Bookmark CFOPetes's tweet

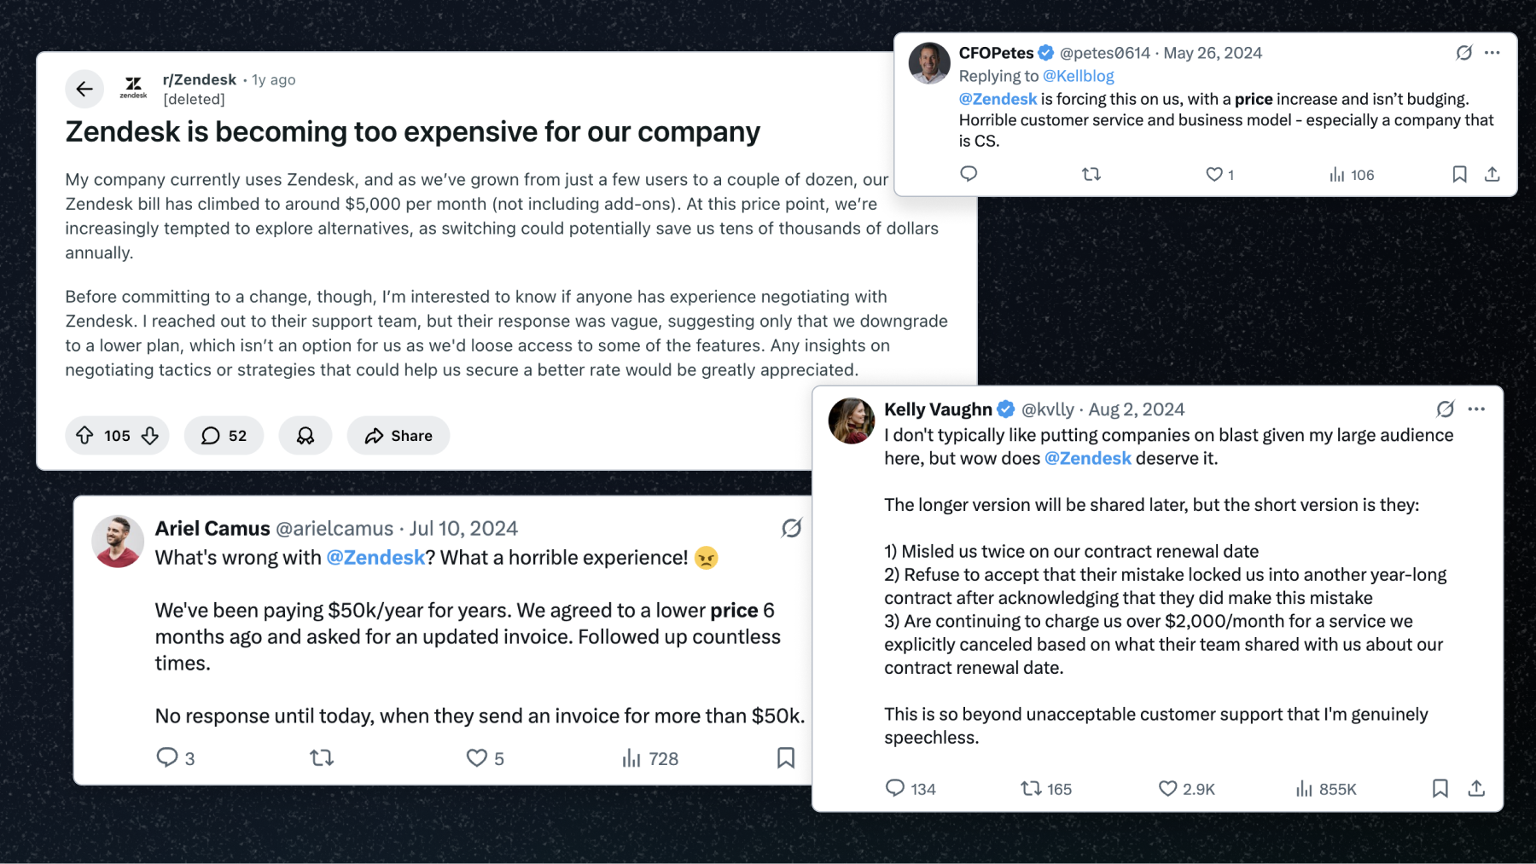click(x=1459, y=174)
